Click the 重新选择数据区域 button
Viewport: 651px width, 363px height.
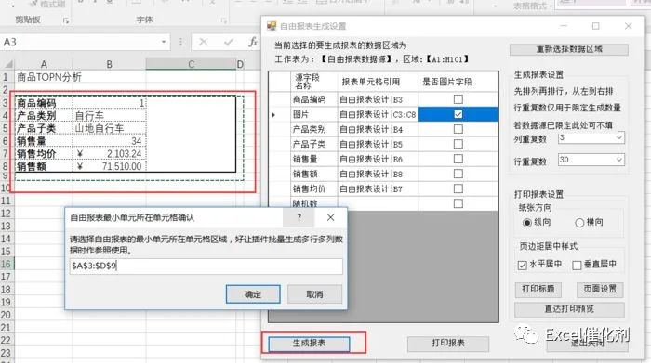tap(569, 49)
